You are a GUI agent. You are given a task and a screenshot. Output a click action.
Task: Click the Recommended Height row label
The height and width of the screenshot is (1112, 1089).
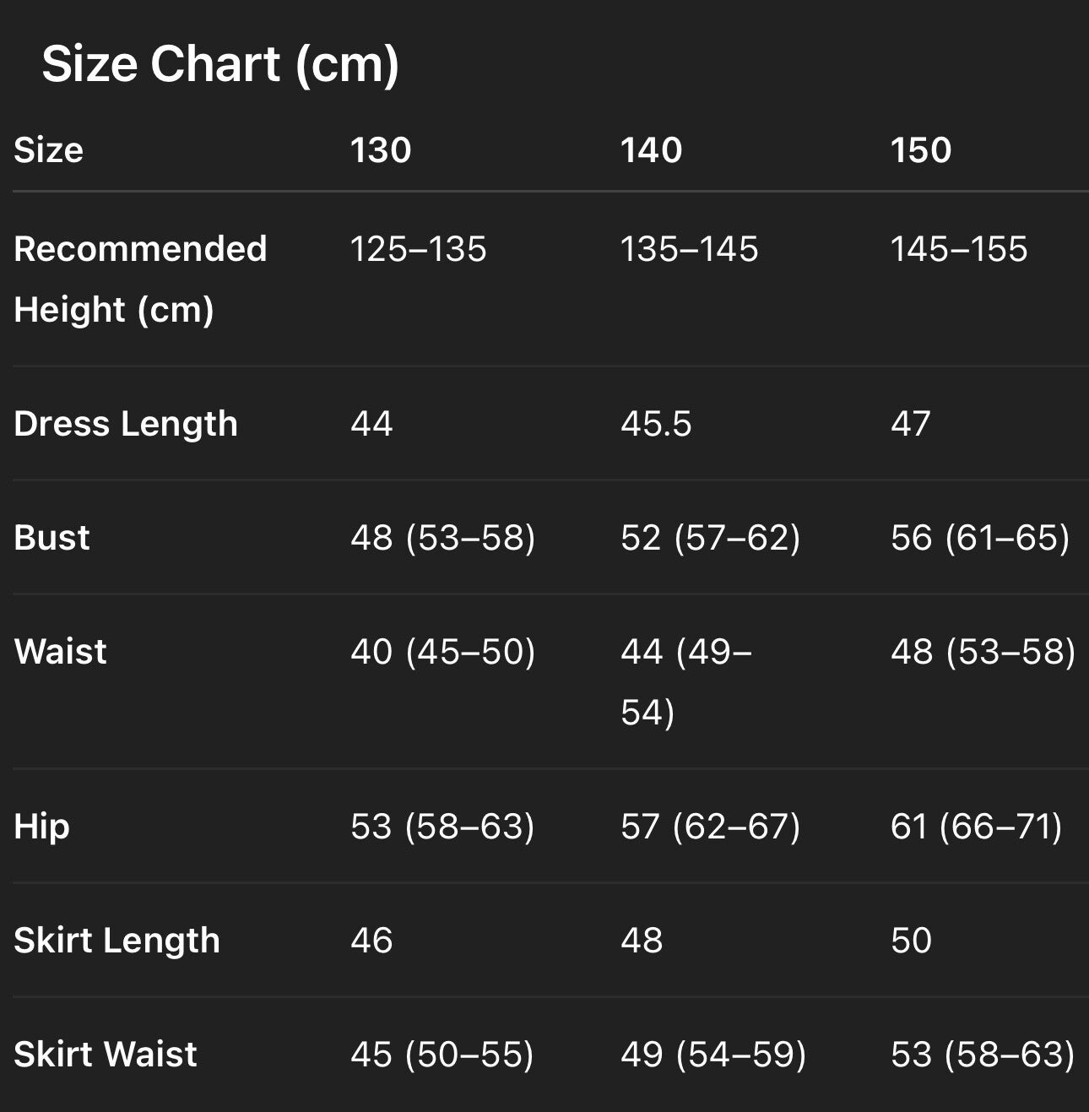[140, 279]
